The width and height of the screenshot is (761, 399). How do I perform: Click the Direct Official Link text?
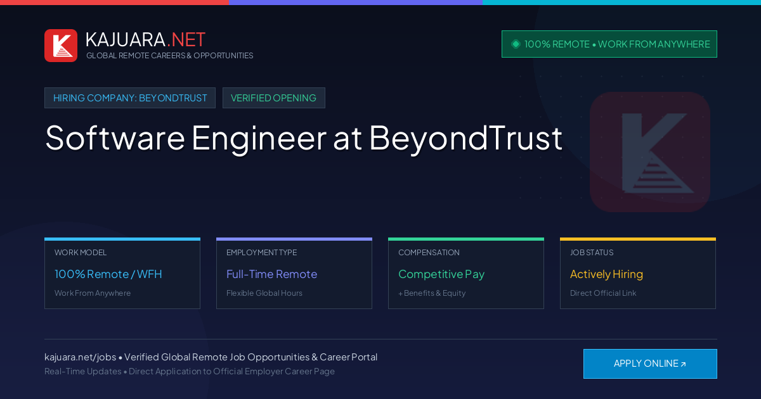point(603,293)
